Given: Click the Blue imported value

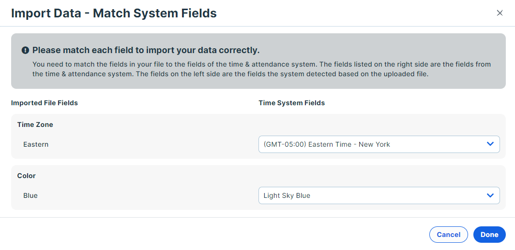Looking at the screenshot, I should pos(30,195).
